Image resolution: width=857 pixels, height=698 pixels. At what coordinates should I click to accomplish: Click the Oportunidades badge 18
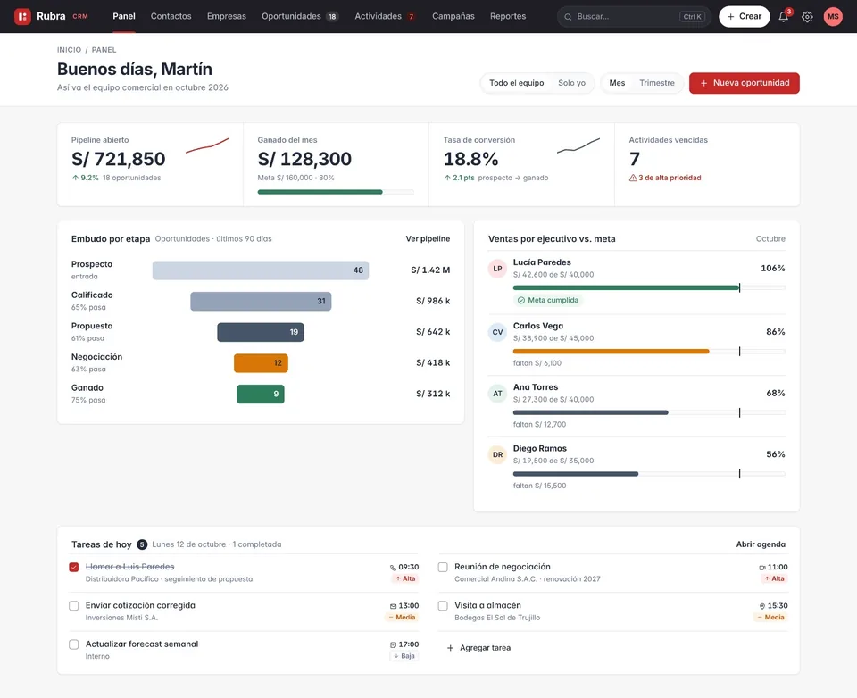[x=332, y=16]
